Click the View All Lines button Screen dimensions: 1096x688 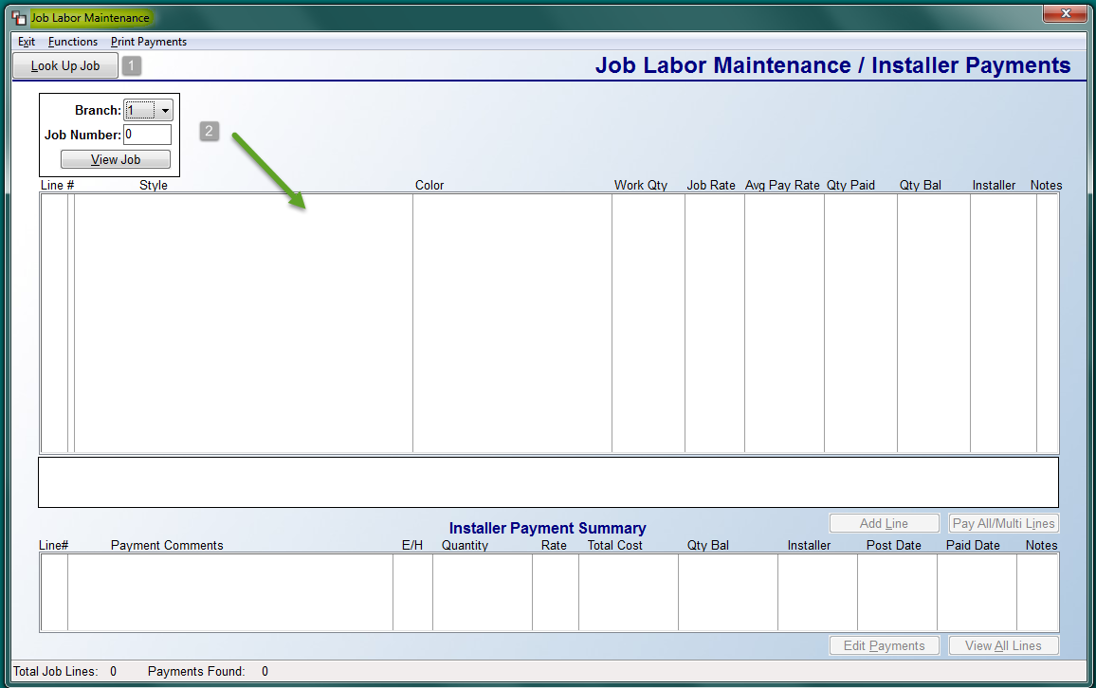pyautogui.click(x=1003, y=645)
